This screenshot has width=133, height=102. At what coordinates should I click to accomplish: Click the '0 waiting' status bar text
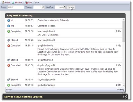pos(120,90)
